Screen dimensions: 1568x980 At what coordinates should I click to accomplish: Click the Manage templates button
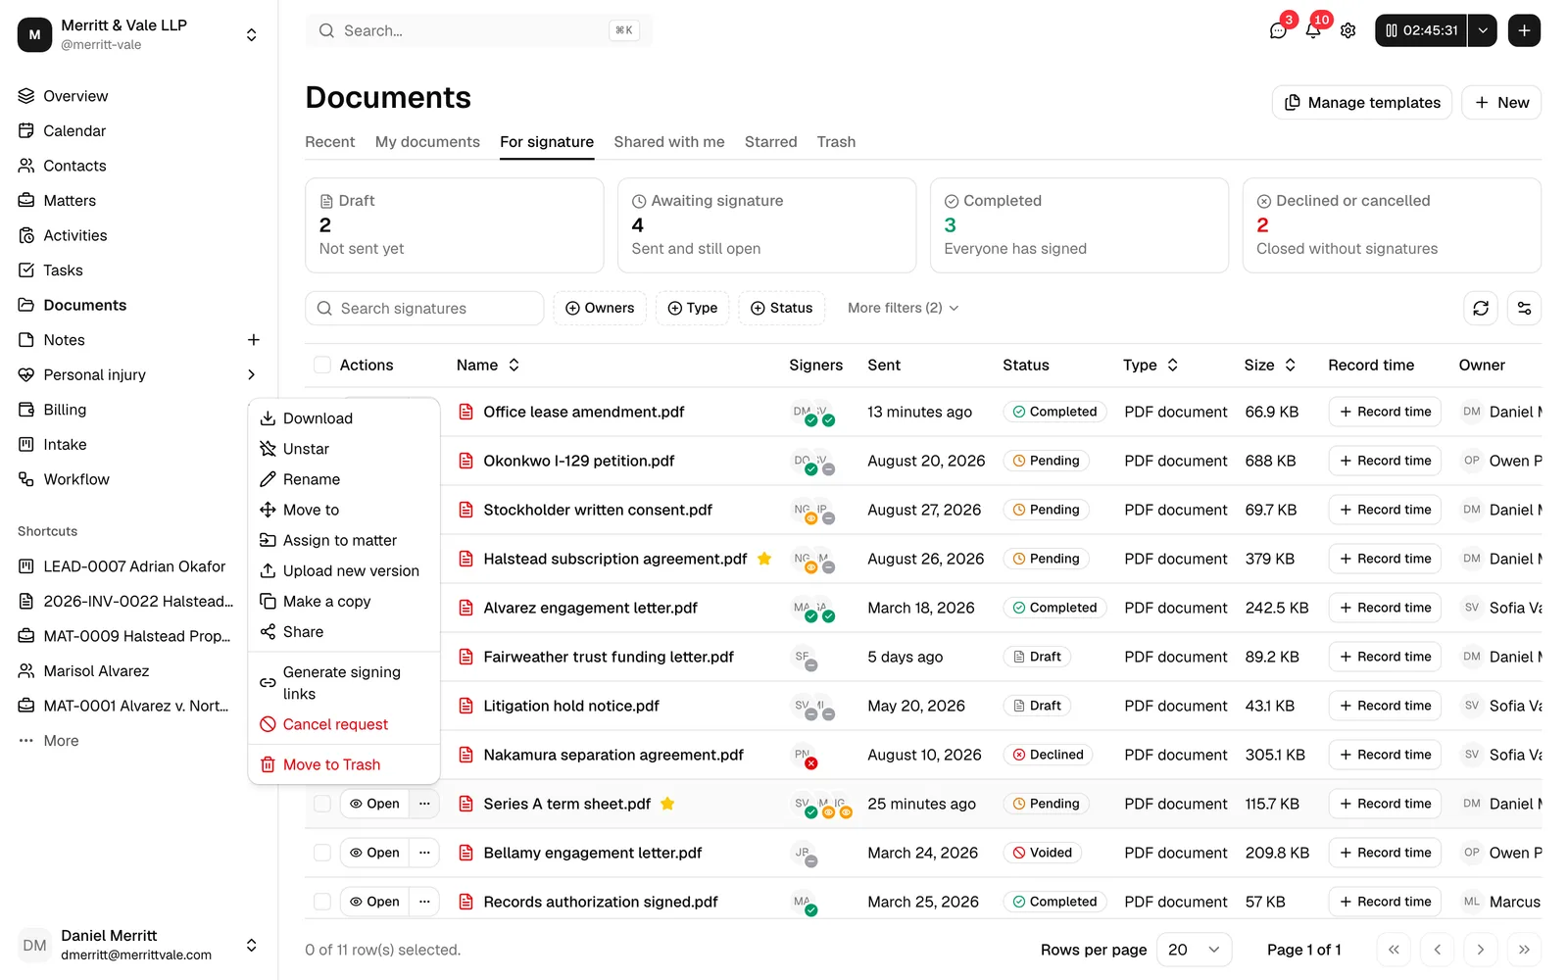point(1361,103)
